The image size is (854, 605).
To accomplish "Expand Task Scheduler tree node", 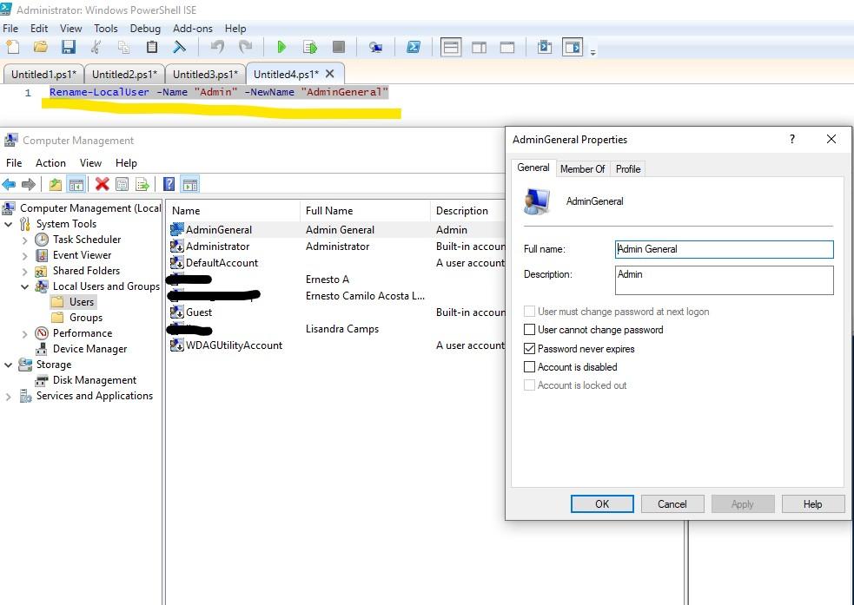I will pyautogui.click(x=24, y=240).
